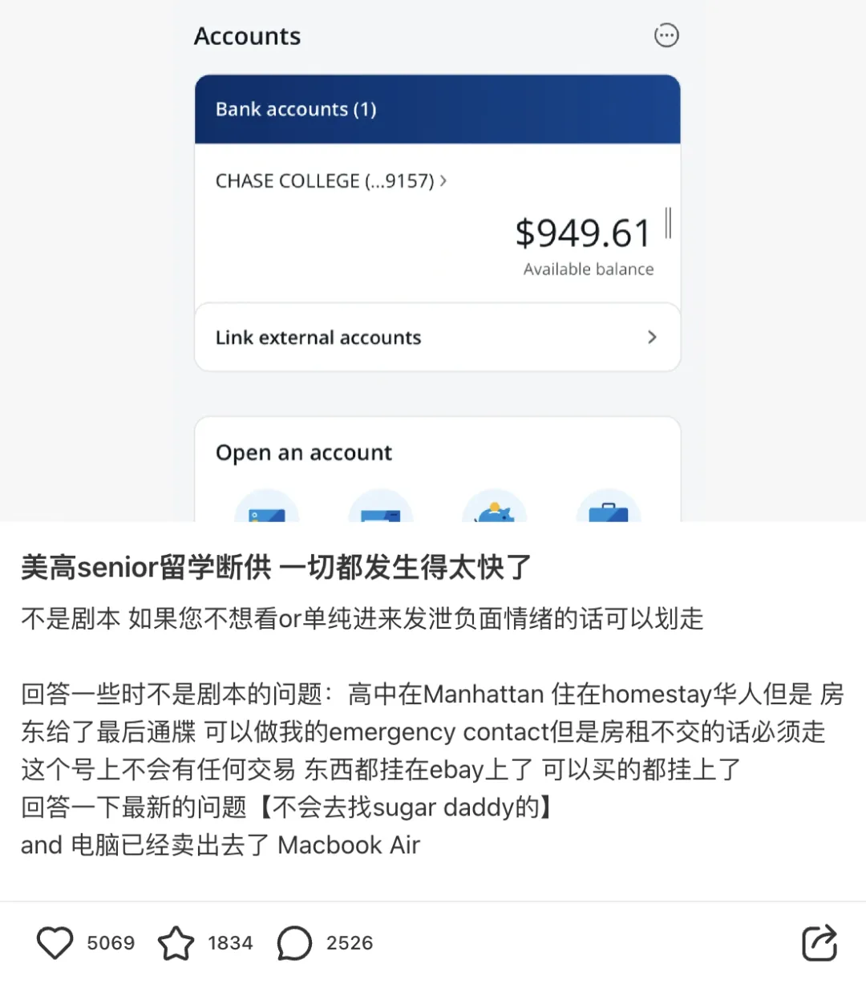The image size is (866, 984).
Task: Tap the 1834 favorites count
Action: pyautogui.click(x=230, y=942)
